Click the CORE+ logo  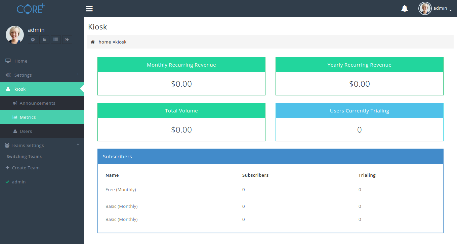31,8
